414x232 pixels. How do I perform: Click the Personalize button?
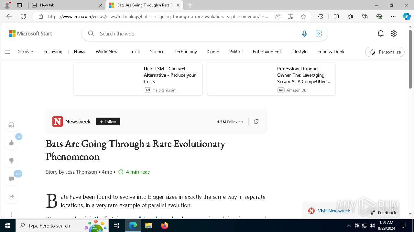click(x=385, y=52)
